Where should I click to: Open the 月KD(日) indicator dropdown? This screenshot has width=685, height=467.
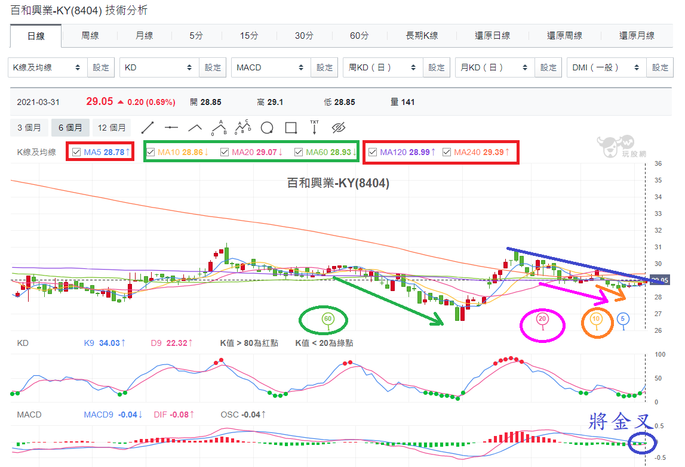[495, 67]
